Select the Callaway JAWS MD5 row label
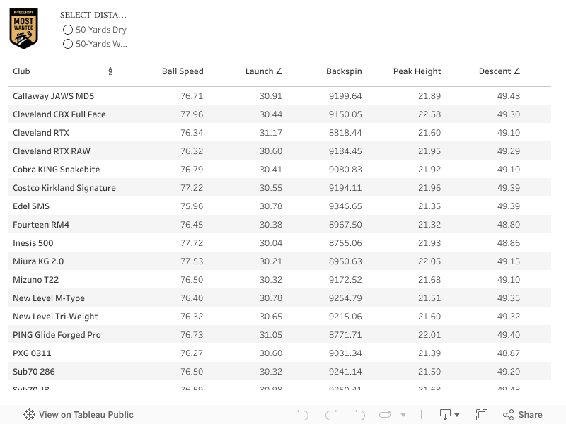Image resolution: width=566 pixels, height=424 pixels. (x=54, y=96)
